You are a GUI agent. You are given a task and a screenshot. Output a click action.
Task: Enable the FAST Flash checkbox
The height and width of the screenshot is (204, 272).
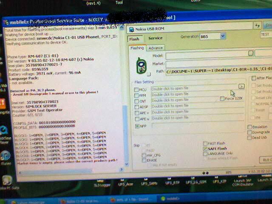[x=205, y=143]
